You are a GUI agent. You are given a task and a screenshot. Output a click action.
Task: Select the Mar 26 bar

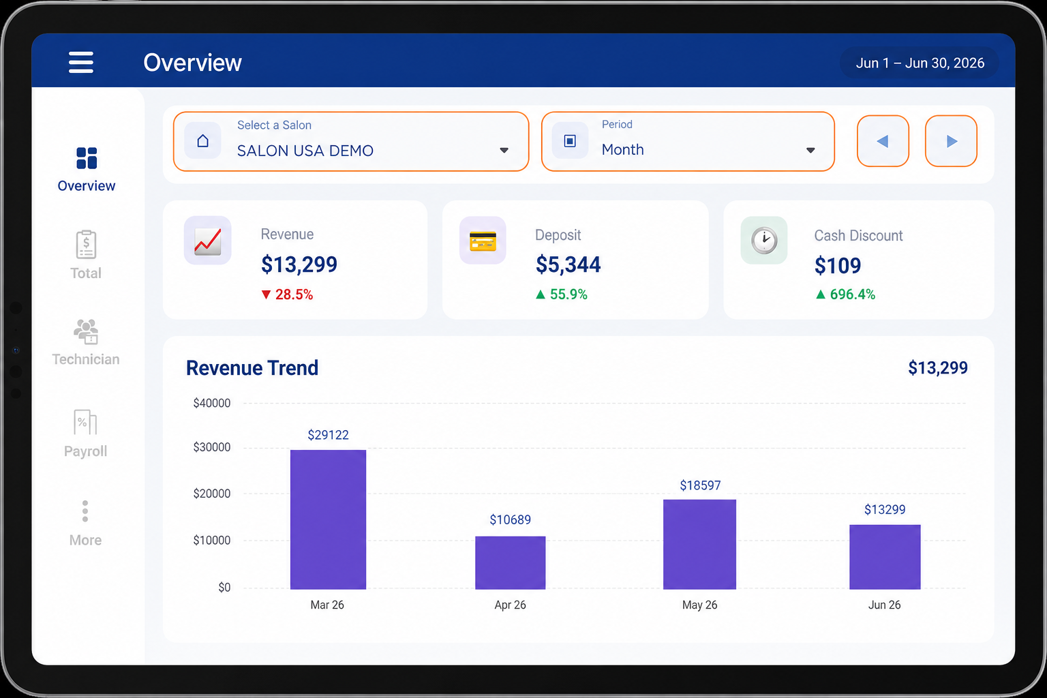pyautogui.click(x=328, y=519)
